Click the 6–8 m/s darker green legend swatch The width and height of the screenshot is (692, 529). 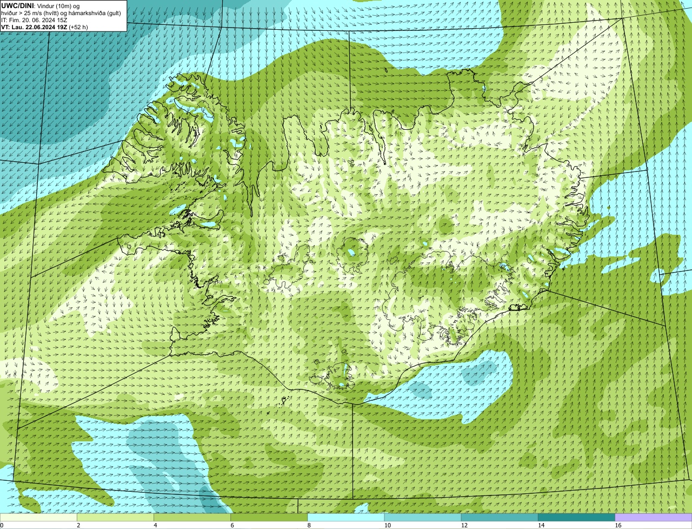[x=269, y=517]
